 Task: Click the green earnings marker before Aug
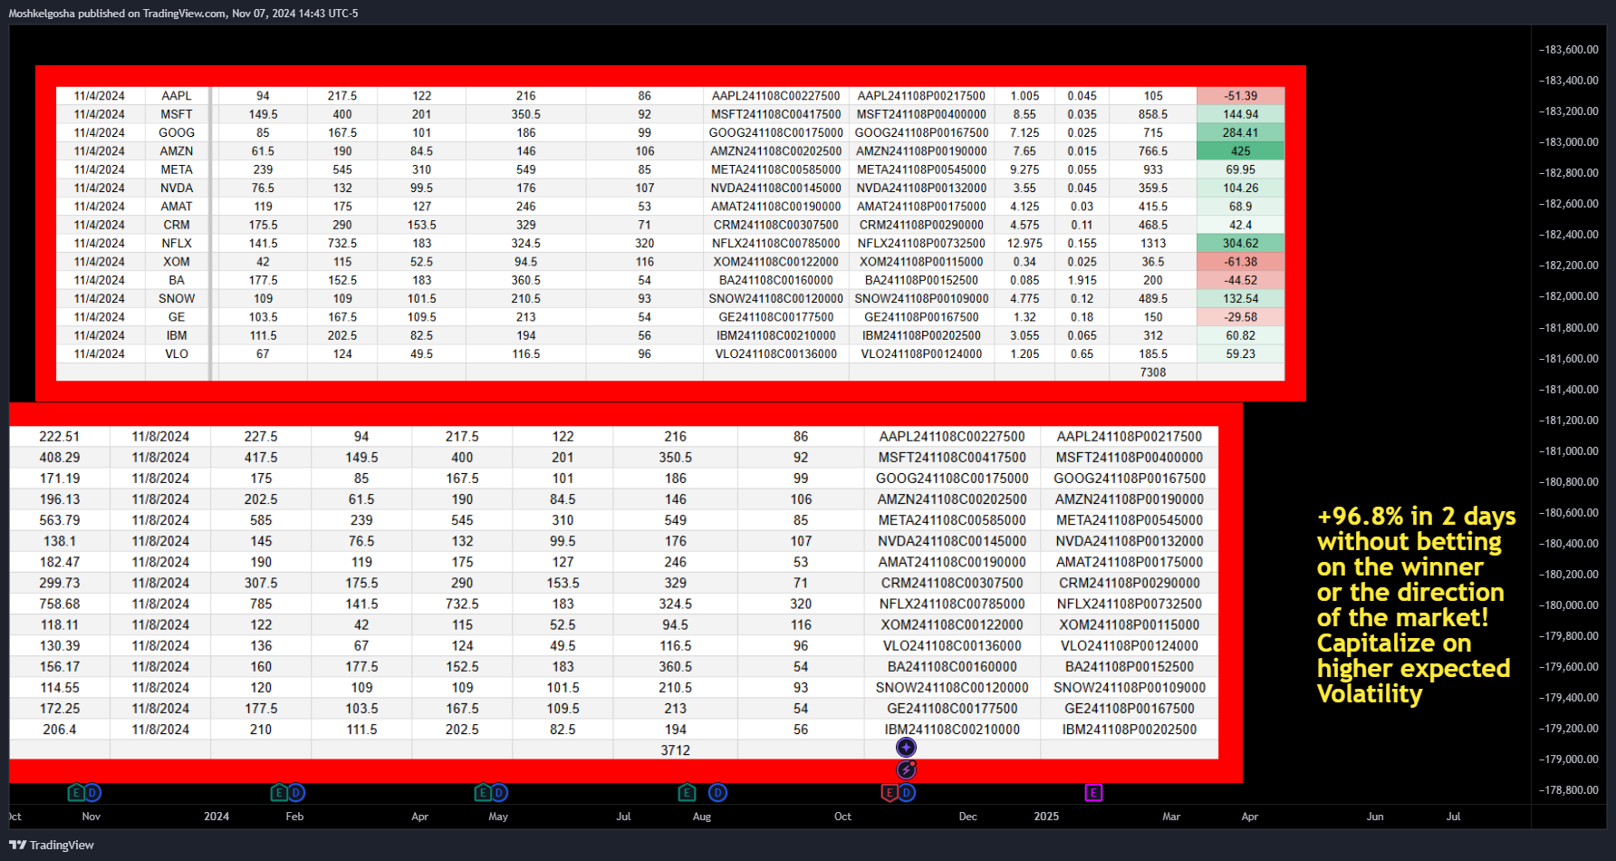[687, 793]
